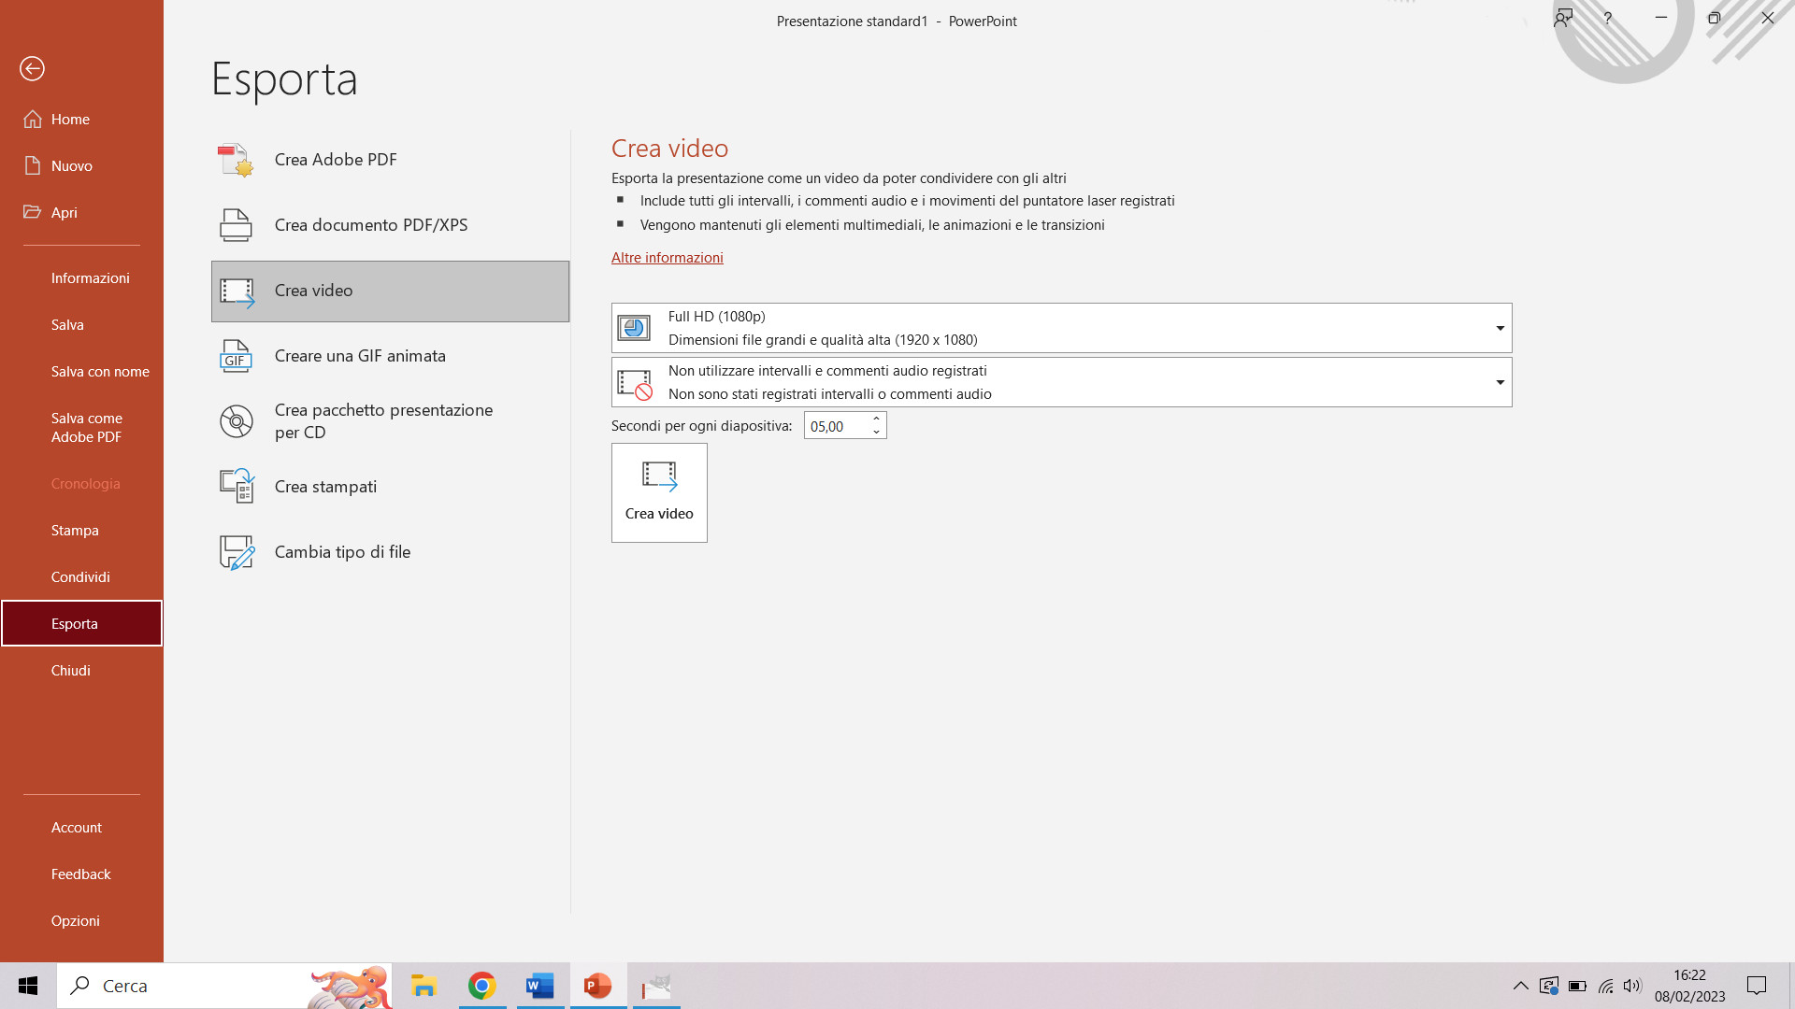Open the Condividi section
Viewport: 1795px width, 1009px height.
pyautogui.click(x=80, y=576)
